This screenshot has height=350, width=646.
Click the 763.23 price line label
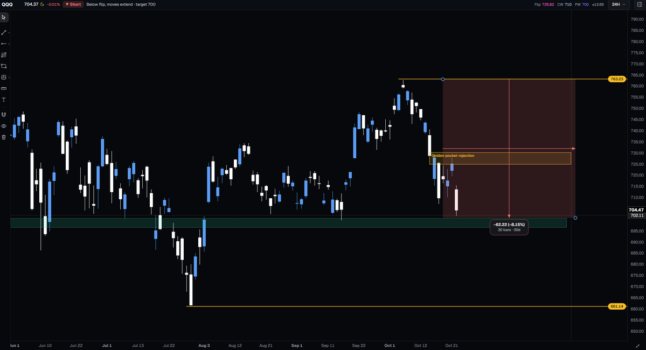[x=617, y=79]
